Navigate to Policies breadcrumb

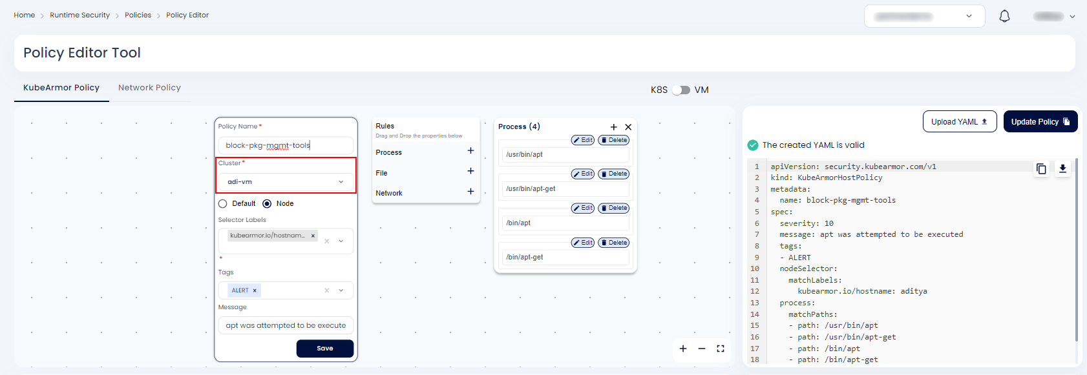point(138,15)
